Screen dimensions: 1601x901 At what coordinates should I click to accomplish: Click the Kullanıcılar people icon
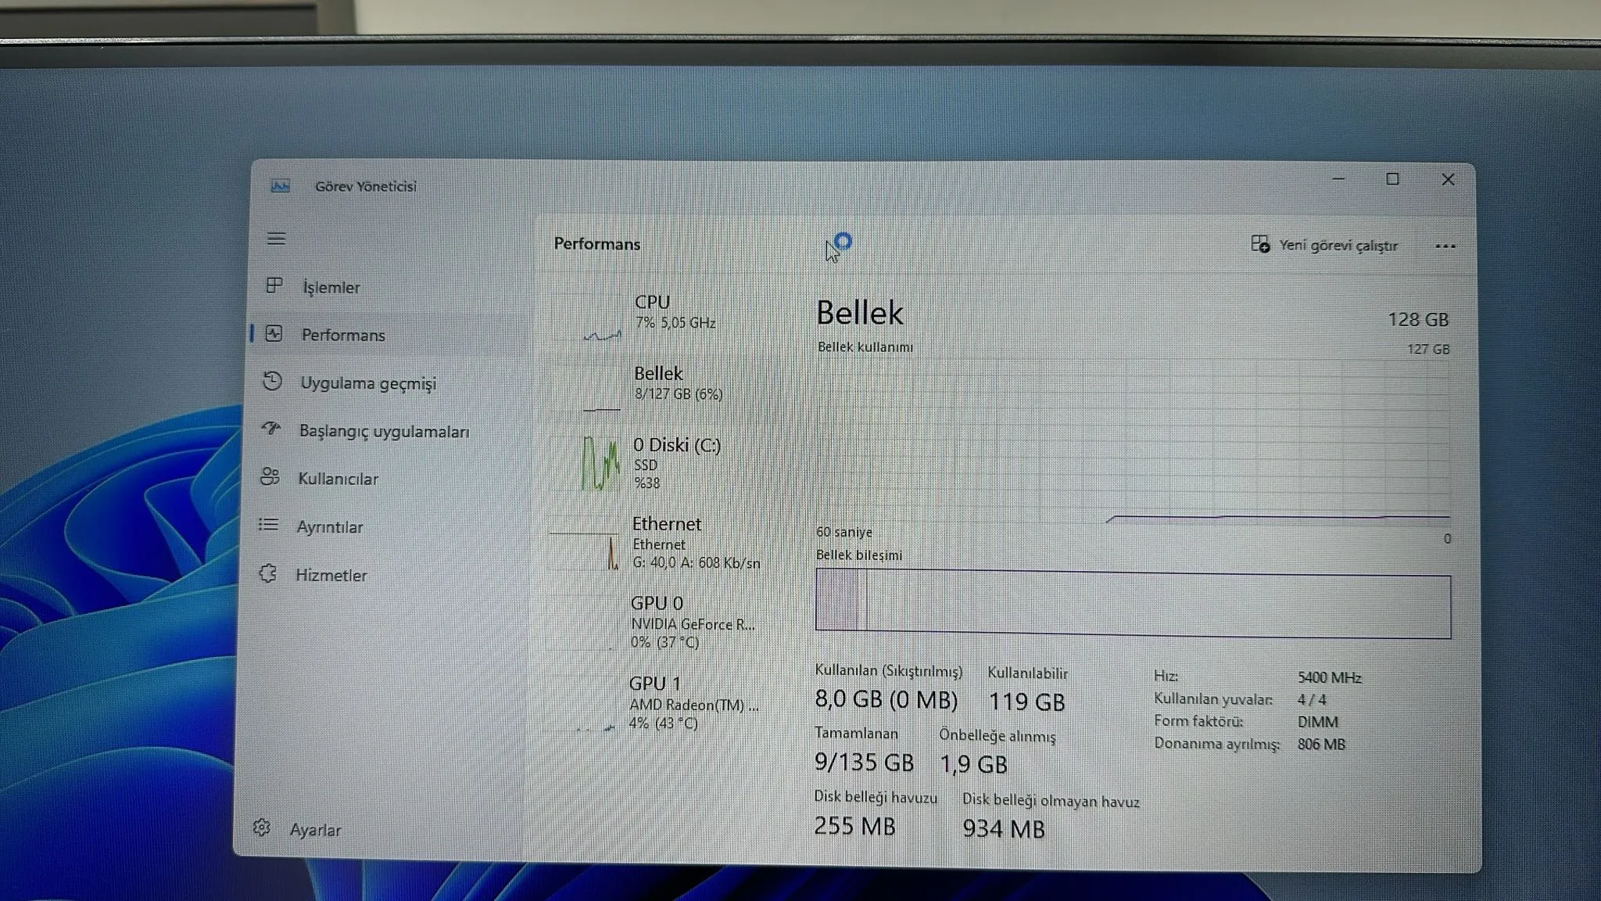tap(270, 477)
